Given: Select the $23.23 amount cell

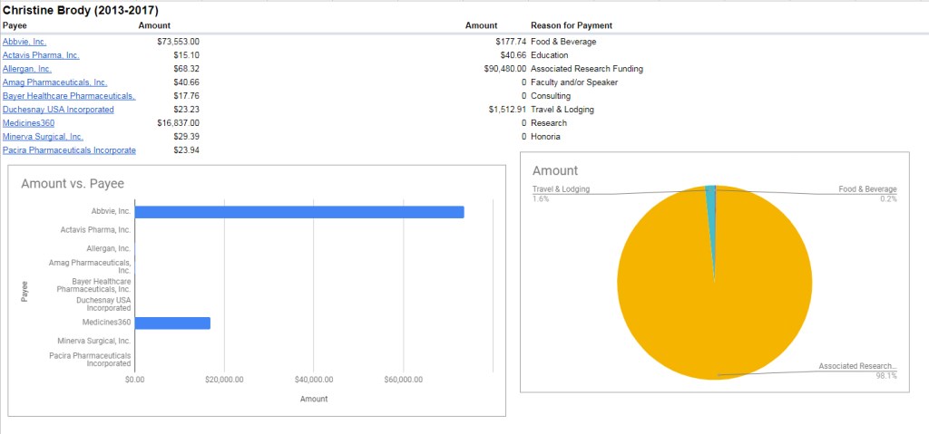Looking at the screenshot, I should click(x=187, y=111).
